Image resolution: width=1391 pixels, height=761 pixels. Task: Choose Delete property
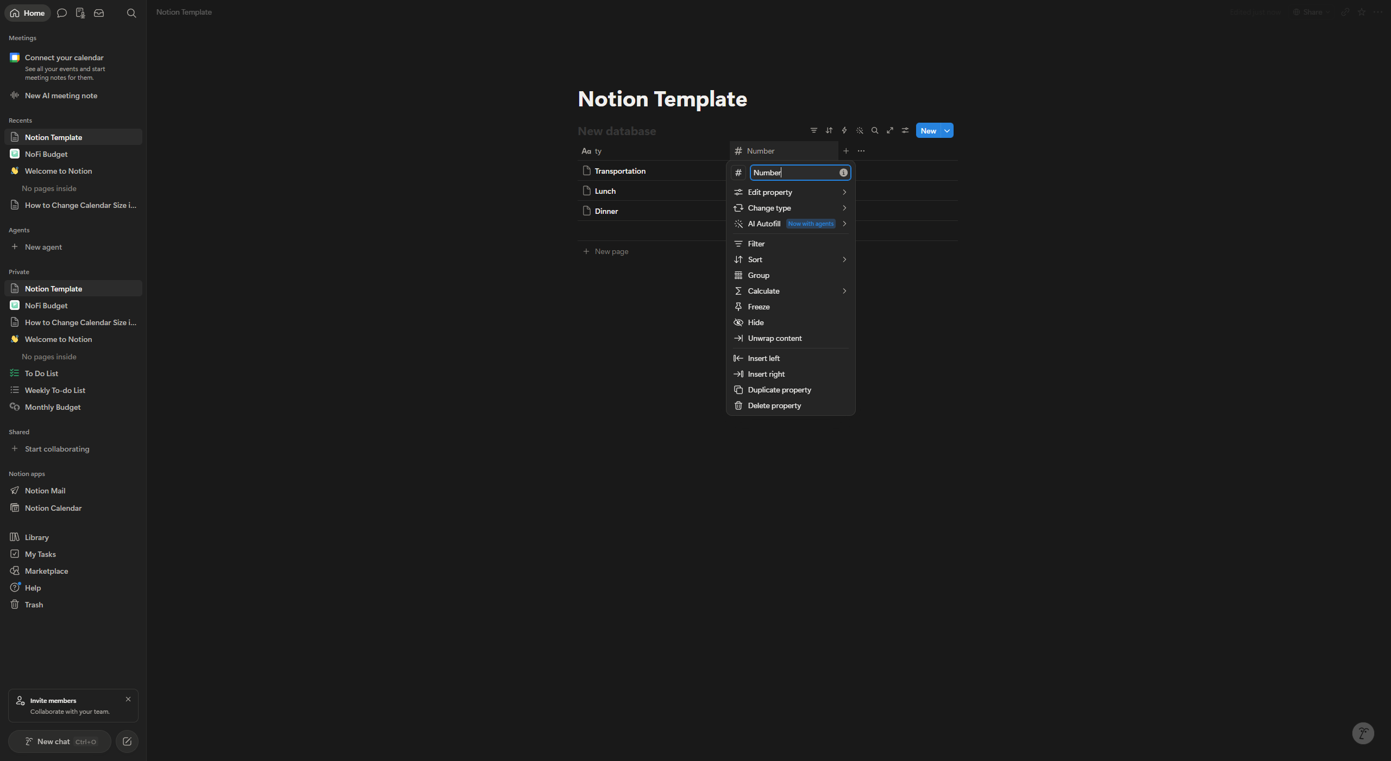click(791, 405)
